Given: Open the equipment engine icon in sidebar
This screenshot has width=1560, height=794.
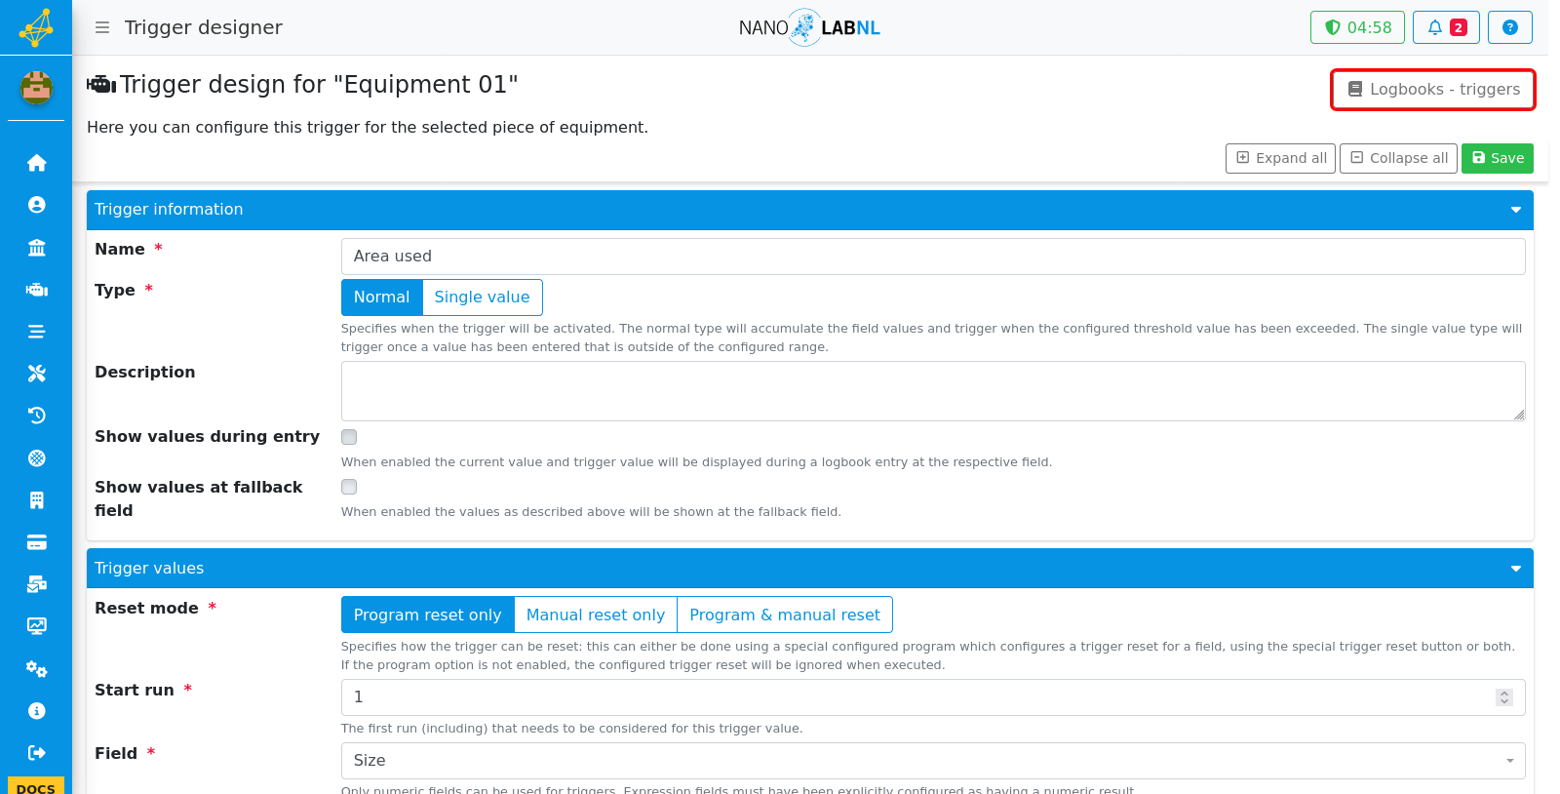Looking at the screenshot, I should [x=37, y=290].
